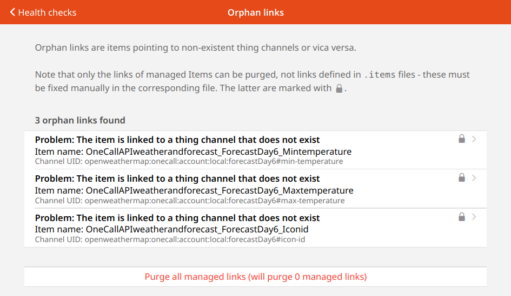Expand the ForecastDay6_Iconid entry chevron

coord(474,217)
